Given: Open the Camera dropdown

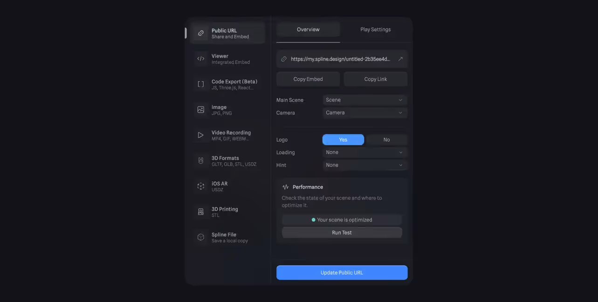Looking at the screenshot, I should (365, 113).
